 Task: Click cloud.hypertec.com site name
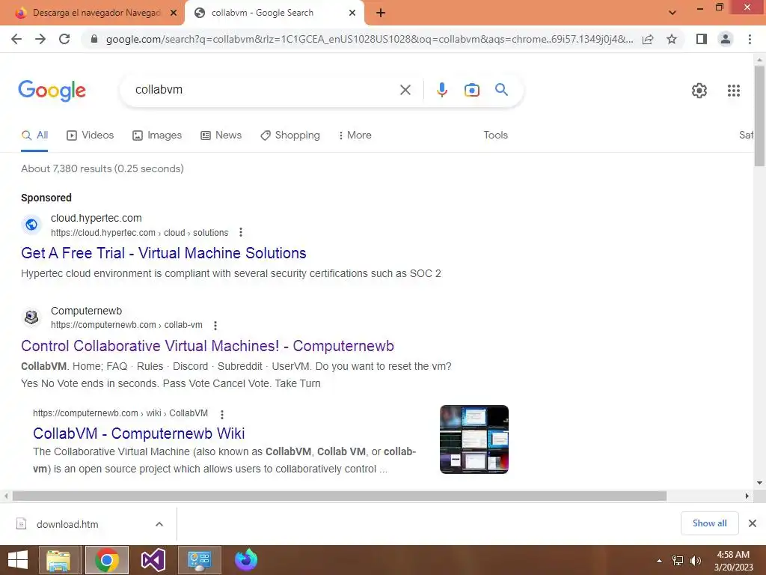(96, 219)
